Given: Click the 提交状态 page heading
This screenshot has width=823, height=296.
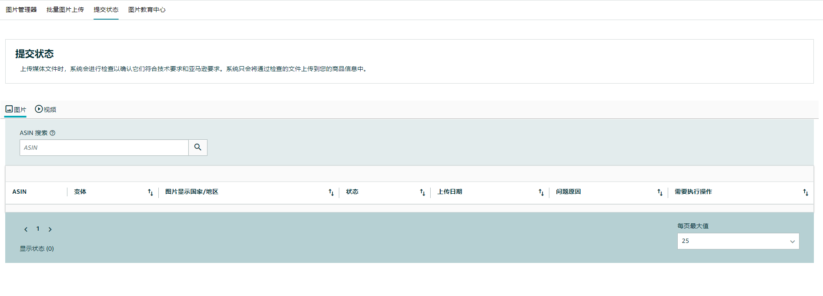Looking at the screenshot, I should 34,54.
